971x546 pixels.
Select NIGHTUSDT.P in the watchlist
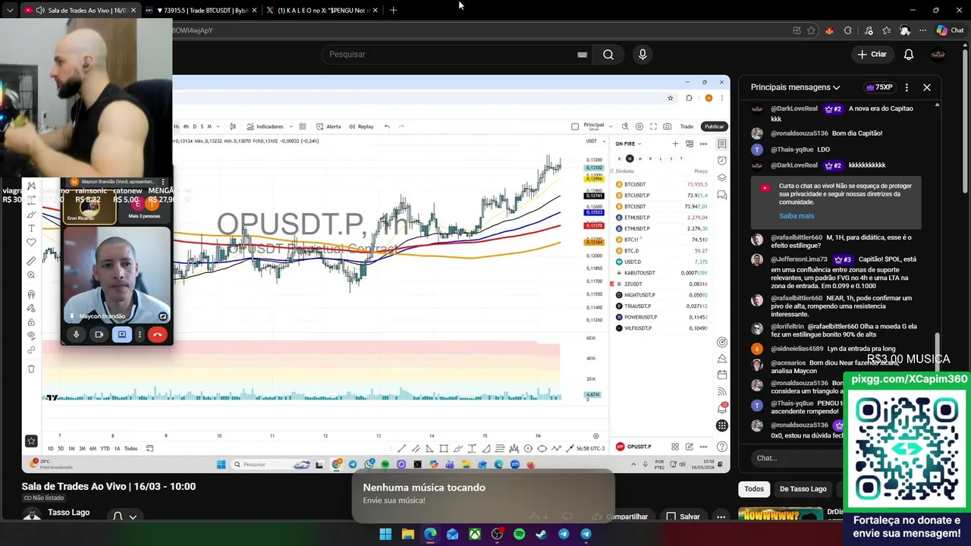[661, 295]
